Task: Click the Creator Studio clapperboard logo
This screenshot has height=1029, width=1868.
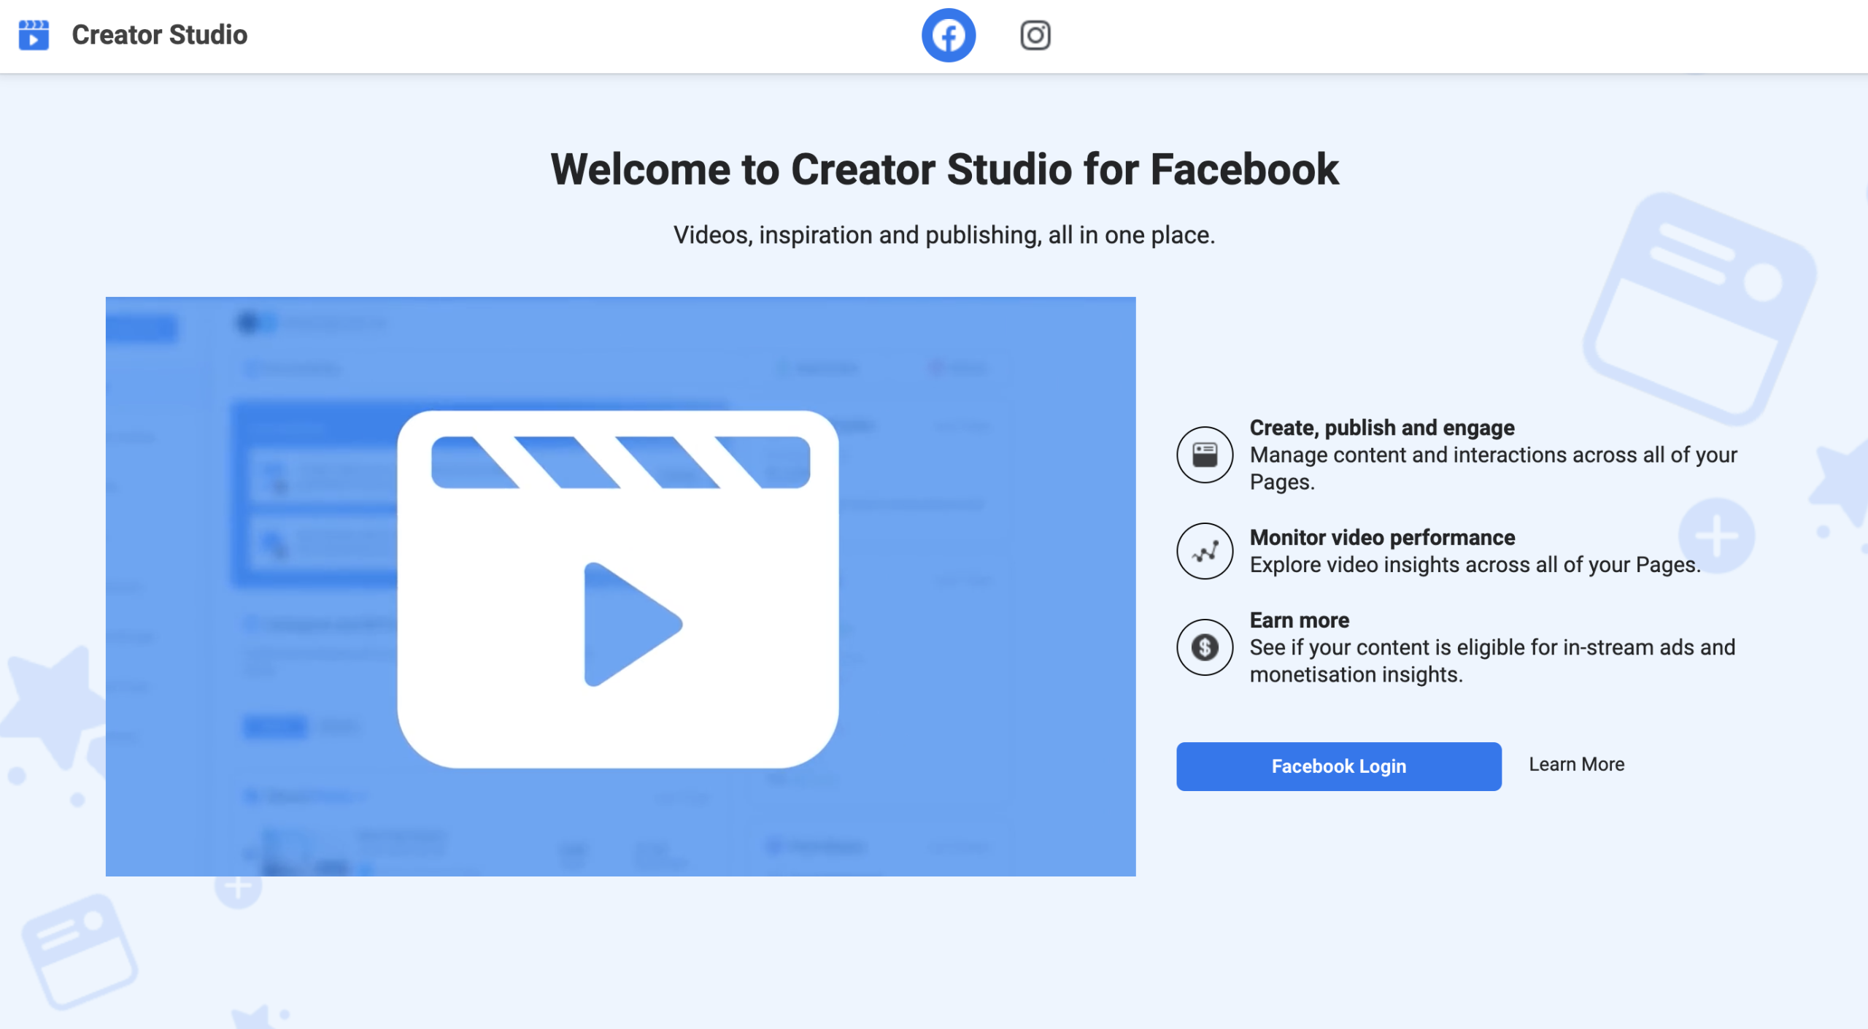Action: 34,34
